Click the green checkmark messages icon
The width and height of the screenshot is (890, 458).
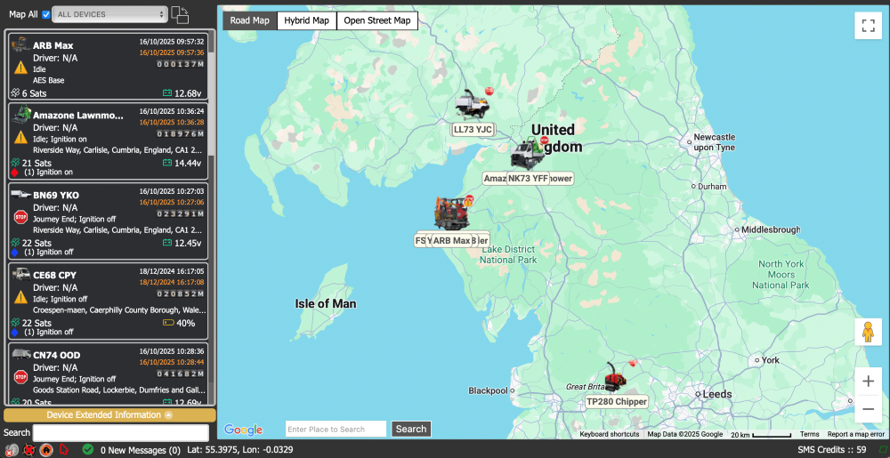(x=87, y=450)
